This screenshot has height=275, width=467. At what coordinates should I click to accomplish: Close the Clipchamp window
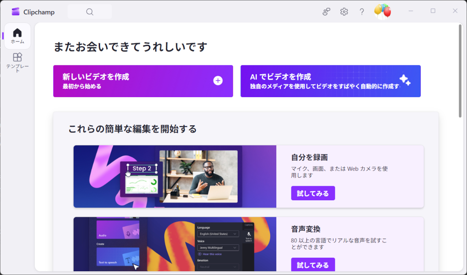455,11
